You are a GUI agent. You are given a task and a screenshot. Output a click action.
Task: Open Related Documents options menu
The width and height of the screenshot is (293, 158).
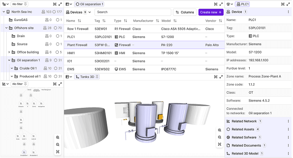click(x=288, y=146)
